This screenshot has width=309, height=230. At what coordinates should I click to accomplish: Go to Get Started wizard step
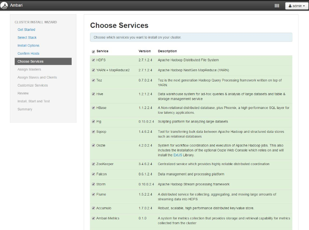(x=26, y=29)
